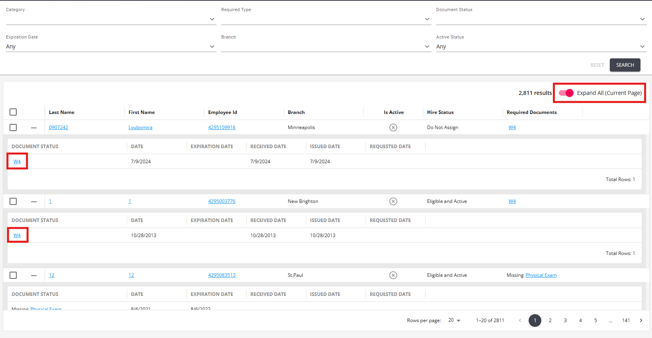Open employee ID 4295083513
Viewport: 652px width, 338px height.
pyautogui.click(x=222, y=275)
